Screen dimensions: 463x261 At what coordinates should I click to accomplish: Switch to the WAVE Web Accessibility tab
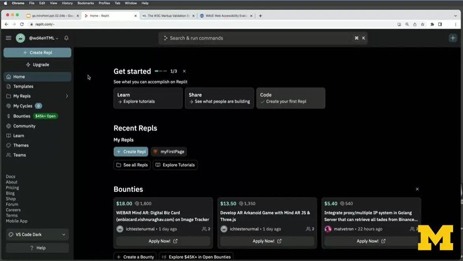[x=226, y=16]
